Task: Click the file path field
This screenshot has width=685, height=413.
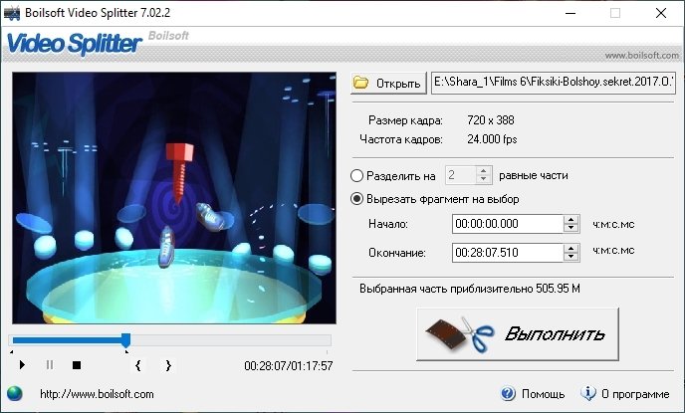Action: coord(553,83)
